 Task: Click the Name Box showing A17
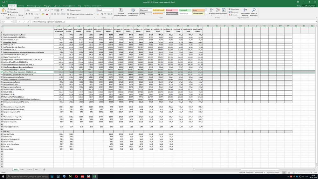pos(7,22)
